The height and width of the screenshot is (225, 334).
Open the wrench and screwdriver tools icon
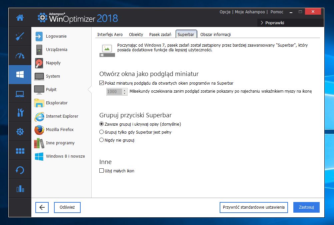pos(20,113)
